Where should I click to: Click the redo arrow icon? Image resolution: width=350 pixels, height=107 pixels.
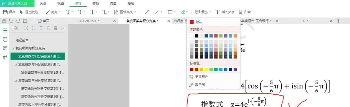coord(18,21)
